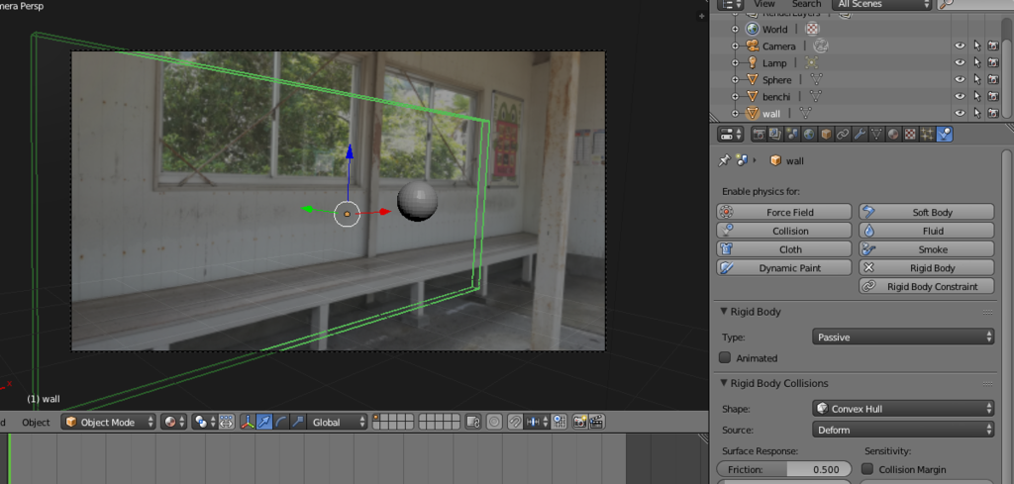1014x484 pixels.
Task: Enable the Animated checkbox
Action: tap(725, 357)
